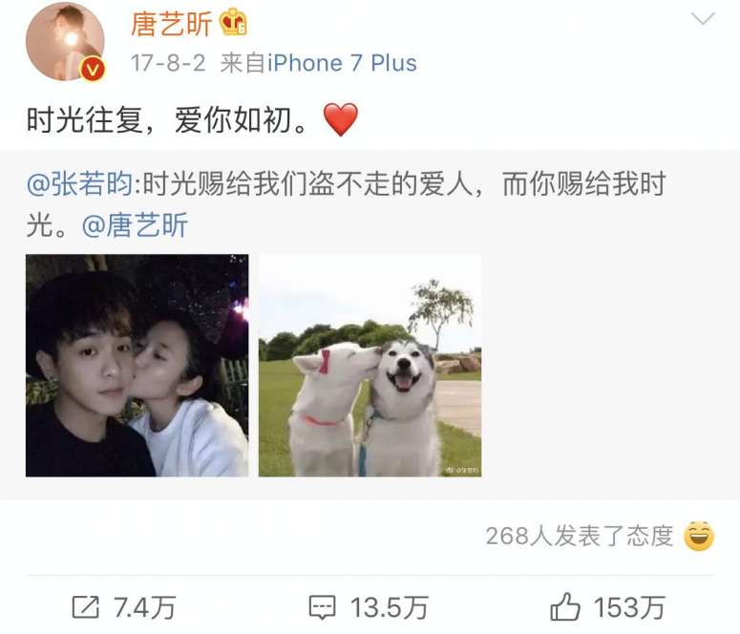740x634 pixels.
Task: Tap the comment bubble icon
Action: 322,607
